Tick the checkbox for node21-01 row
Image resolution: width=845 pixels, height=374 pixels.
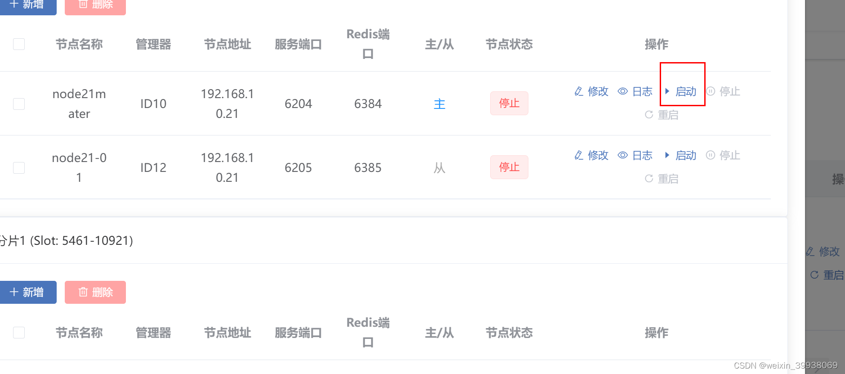19,168
